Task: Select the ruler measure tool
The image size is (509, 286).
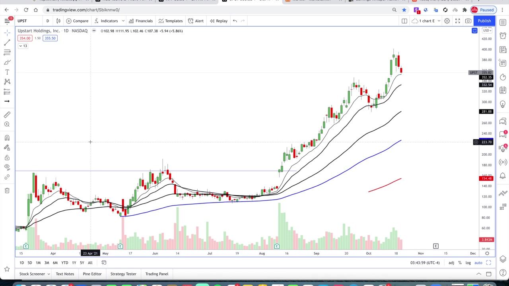Action: pyautogui.click(x=7, y=115)
